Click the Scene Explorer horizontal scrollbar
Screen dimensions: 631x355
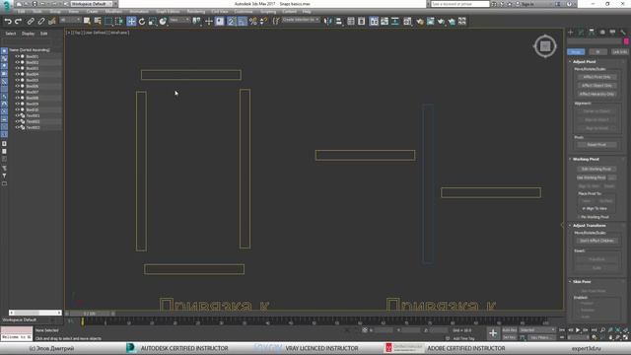(35, 313)
